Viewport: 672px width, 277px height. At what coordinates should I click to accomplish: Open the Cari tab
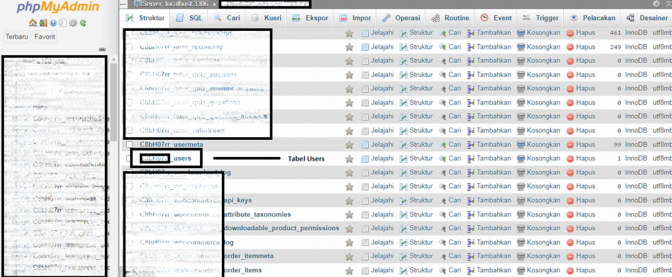click(226, 18)
